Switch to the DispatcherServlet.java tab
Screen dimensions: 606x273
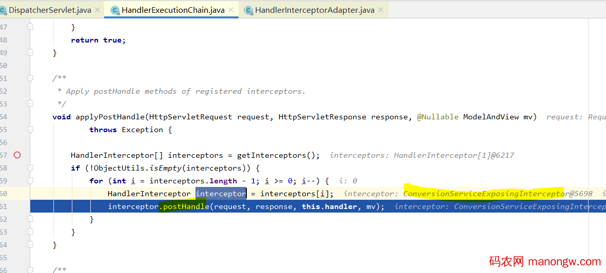click(49, 10)
